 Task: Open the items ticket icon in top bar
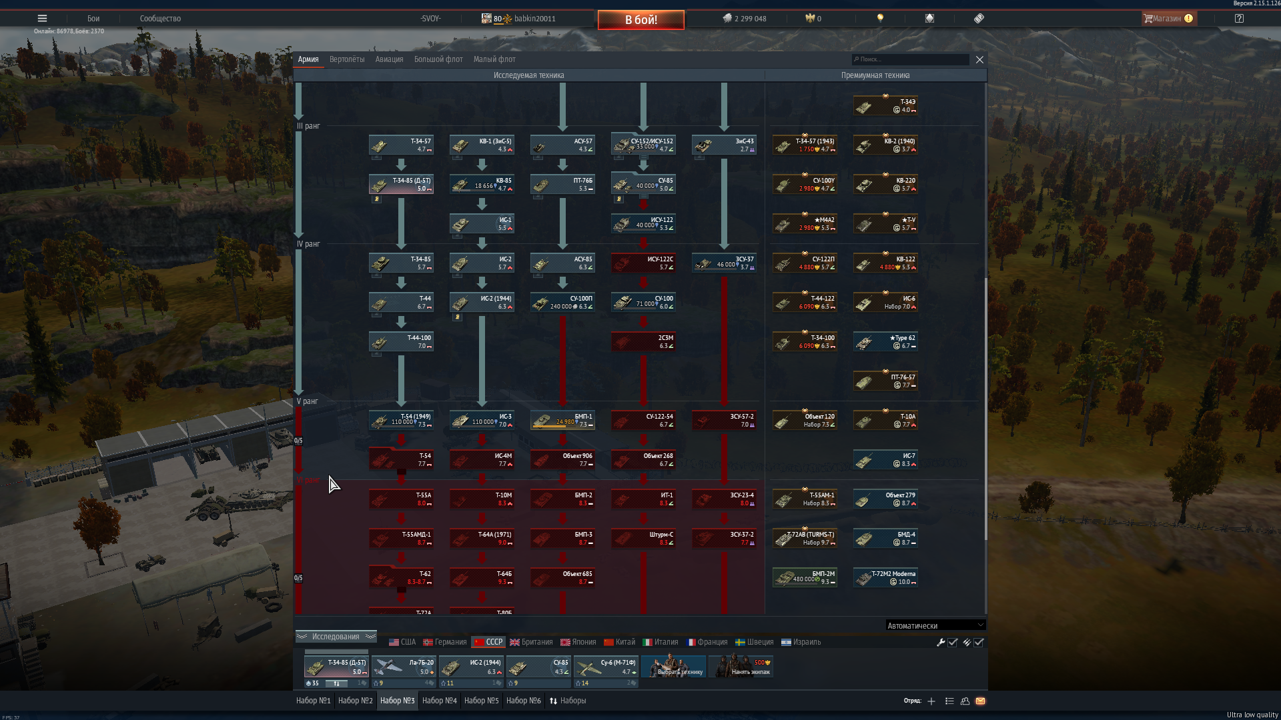pyautogui.click(x=979, y=19)
